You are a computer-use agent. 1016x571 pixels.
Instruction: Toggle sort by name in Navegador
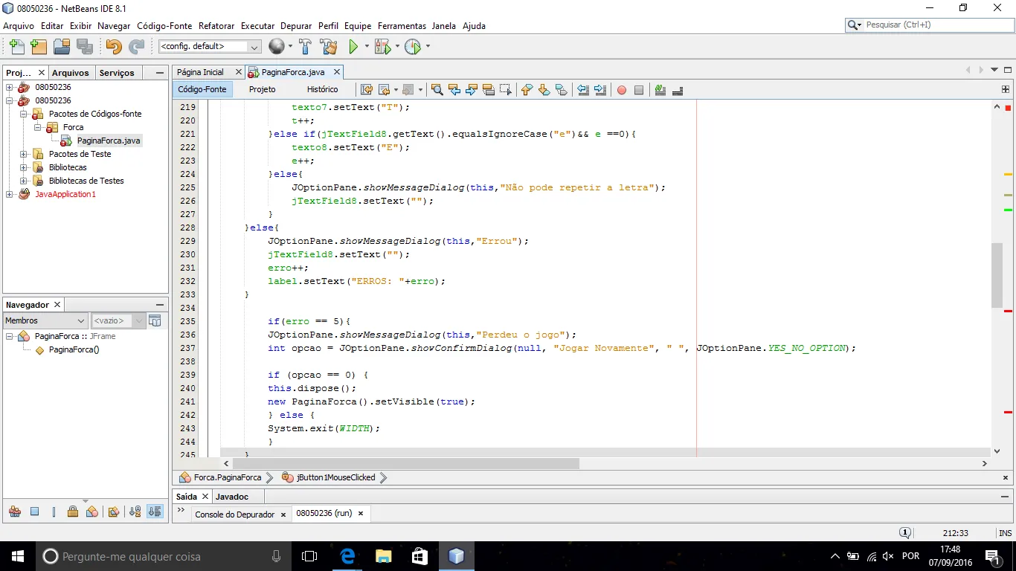pyautogui.click(x=135, y=512)
